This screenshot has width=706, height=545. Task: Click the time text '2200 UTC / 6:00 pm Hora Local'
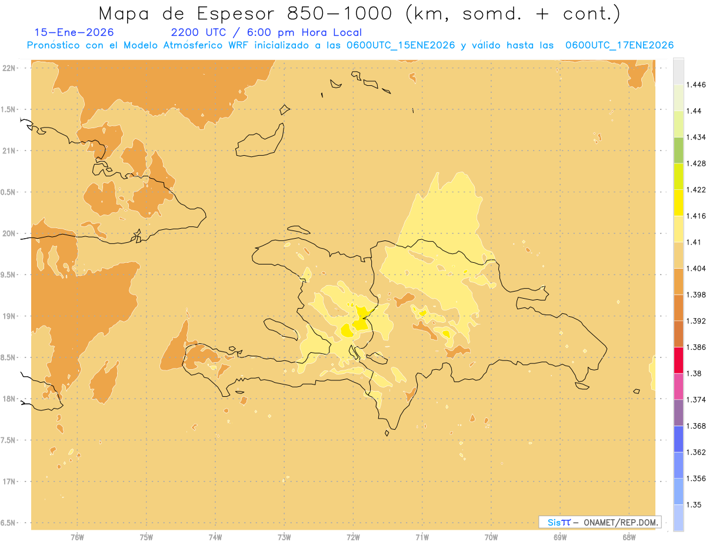(x=266, y=32)
